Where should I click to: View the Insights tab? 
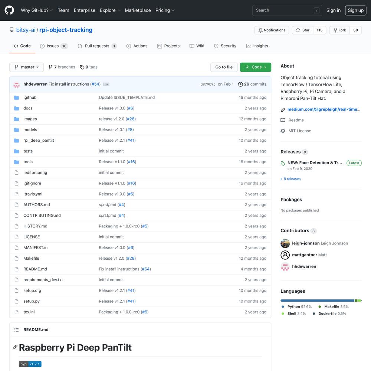tap(257, 46)
